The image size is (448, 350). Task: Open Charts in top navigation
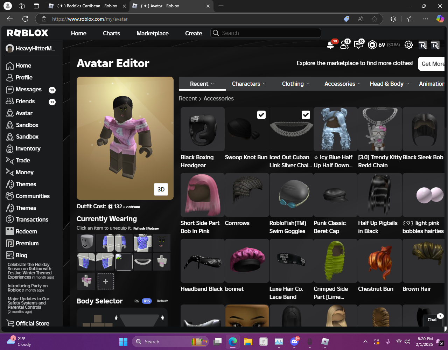(x=111, y=33)
